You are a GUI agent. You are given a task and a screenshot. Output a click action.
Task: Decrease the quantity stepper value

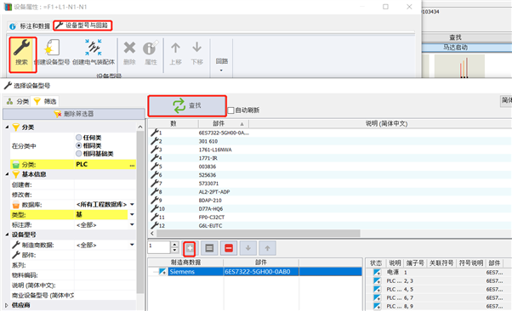[174, 251]
